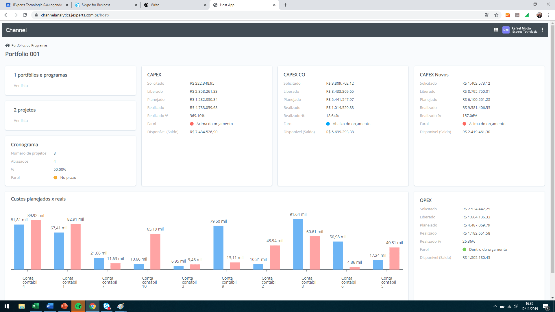Screen dimensions: 555x312
Task: Click Ver lista under portfólios e programas
Action: (21, 86)
